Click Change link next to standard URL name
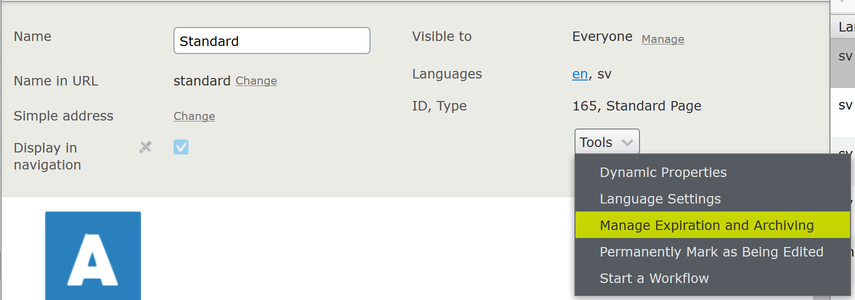This screenshot has width=855, height=300. coord(256,81)
